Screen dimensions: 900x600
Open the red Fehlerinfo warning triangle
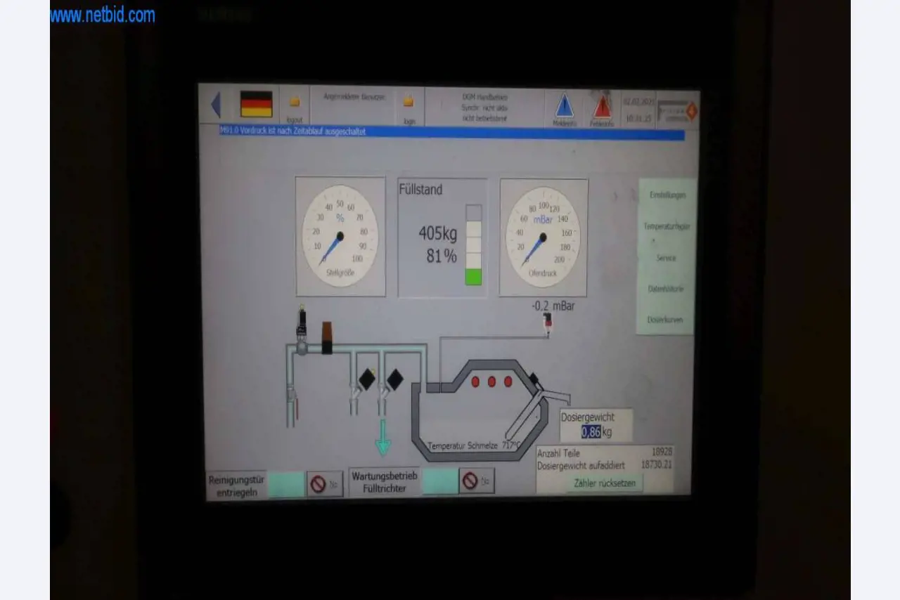pyautogui.click(x=602, y=107)
